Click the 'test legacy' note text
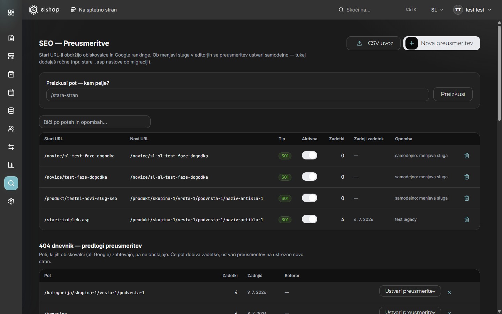 coord(406,219)
